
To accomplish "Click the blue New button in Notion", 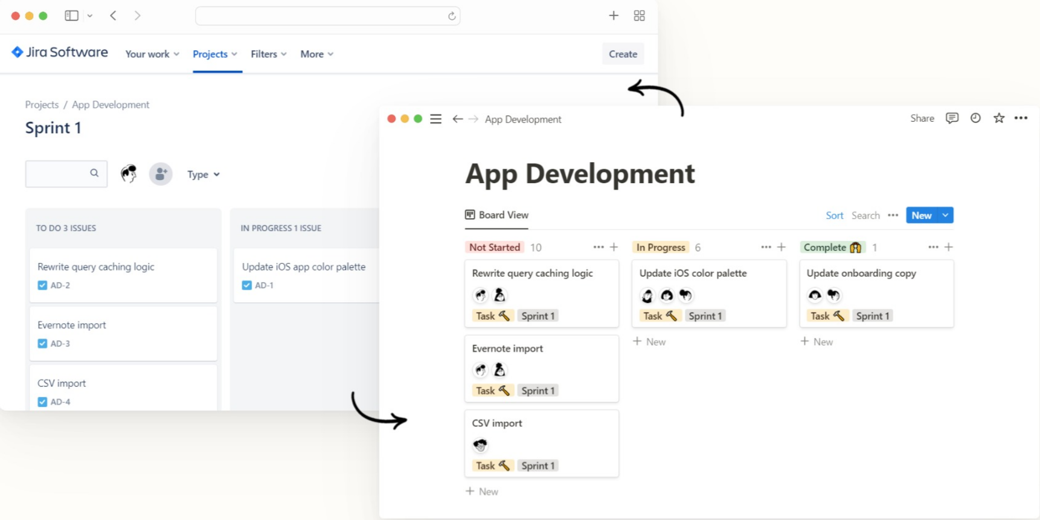I will coord(922,215).
